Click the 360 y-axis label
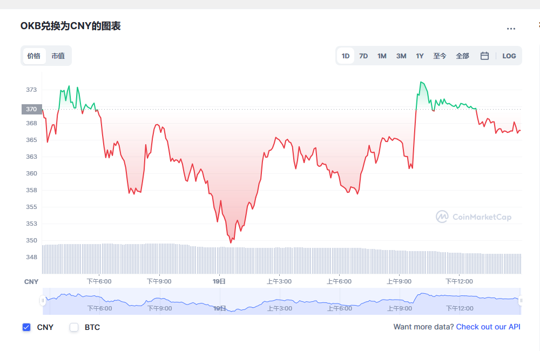 coord(31,173)
